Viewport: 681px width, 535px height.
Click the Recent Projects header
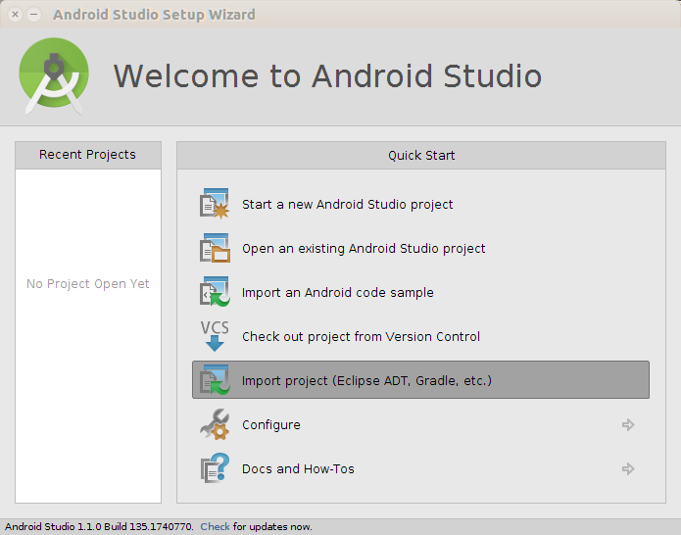[x=88, y=155]
